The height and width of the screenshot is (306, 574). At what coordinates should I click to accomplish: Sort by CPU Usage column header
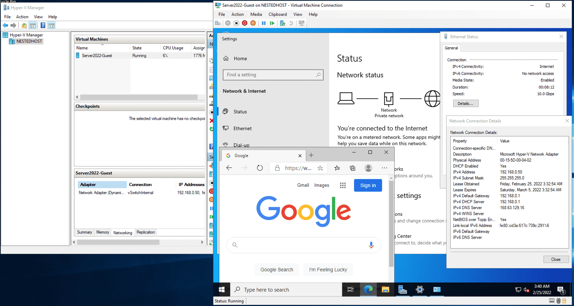(x=176, y=48)
